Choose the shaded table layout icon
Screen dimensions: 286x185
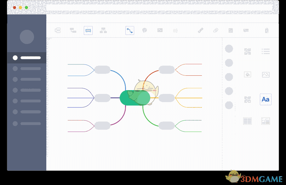[x=266, y=121]
